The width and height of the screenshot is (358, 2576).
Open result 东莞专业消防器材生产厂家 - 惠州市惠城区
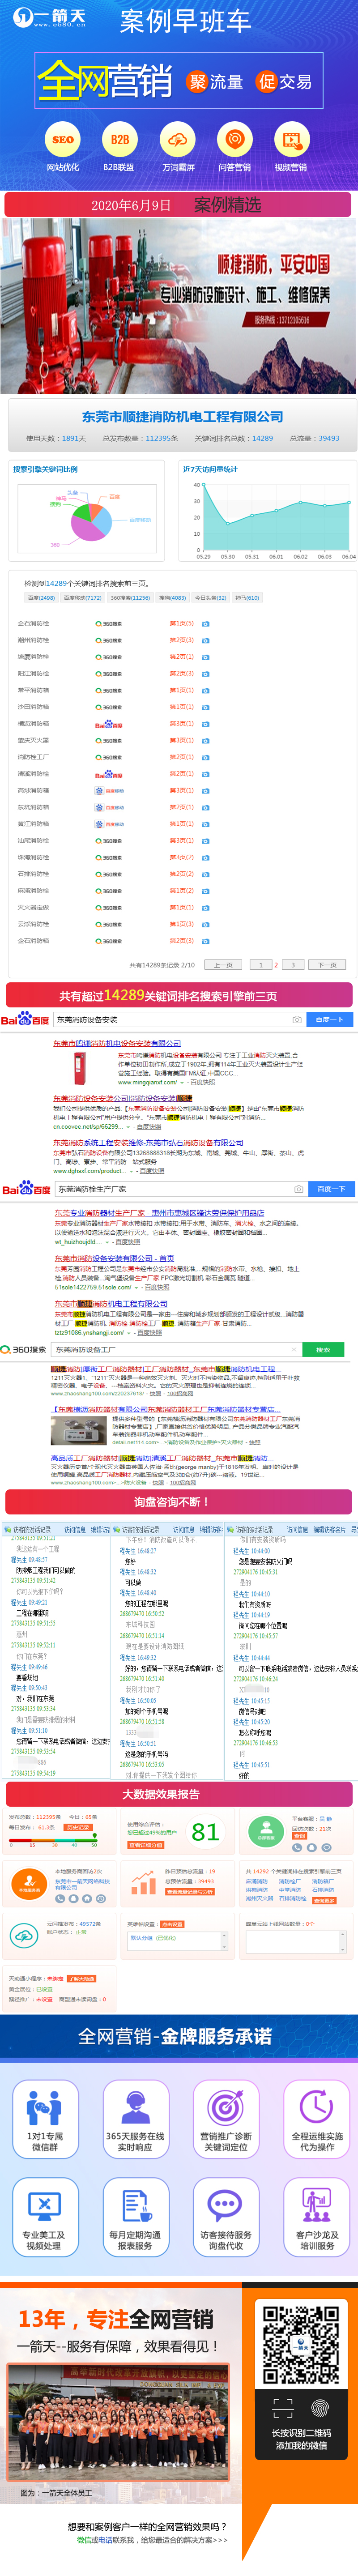(x=159, y=1213)
